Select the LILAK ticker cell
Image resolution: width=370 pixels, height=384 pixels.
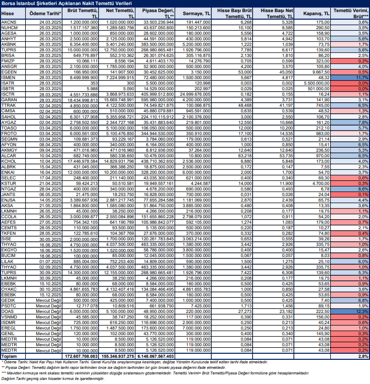click(13, 262)
